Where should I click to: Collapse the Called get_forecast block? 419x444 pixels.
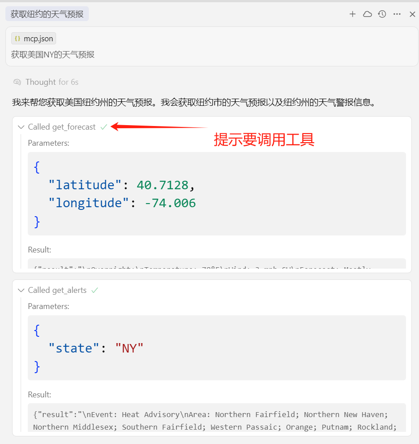(21, 127)
